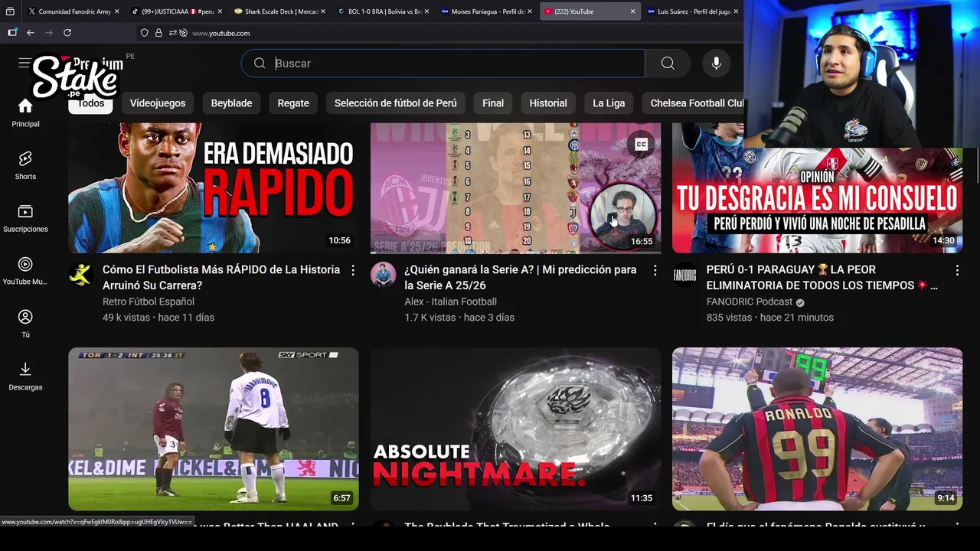Open Descargas in the sidebar

25,377
